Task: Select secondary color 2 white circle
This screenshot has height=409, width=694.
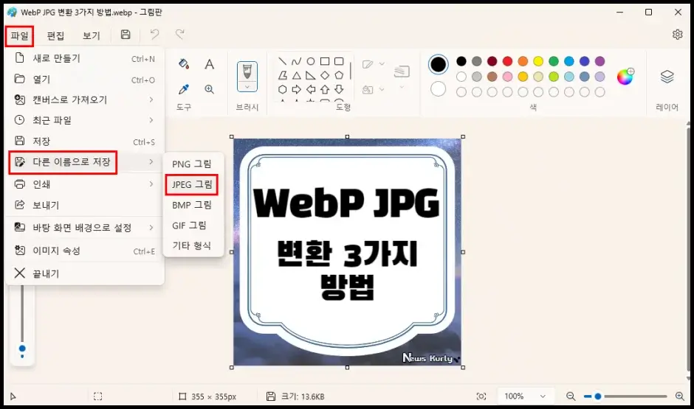Action: coord(438,89)
